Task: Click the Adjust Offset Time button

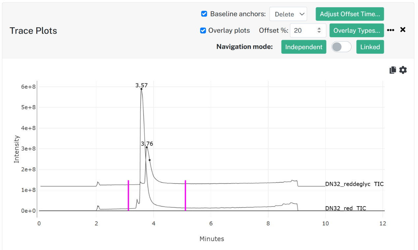Action: [x=350, y=14]
